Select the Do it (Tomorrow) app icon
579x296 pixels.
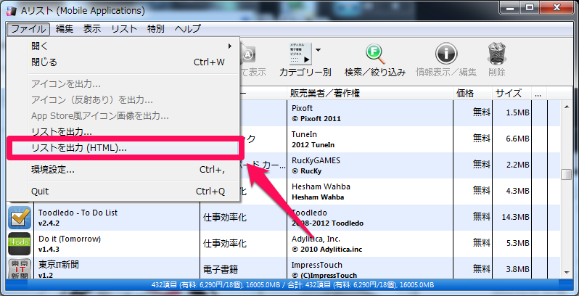coord(19,244)
